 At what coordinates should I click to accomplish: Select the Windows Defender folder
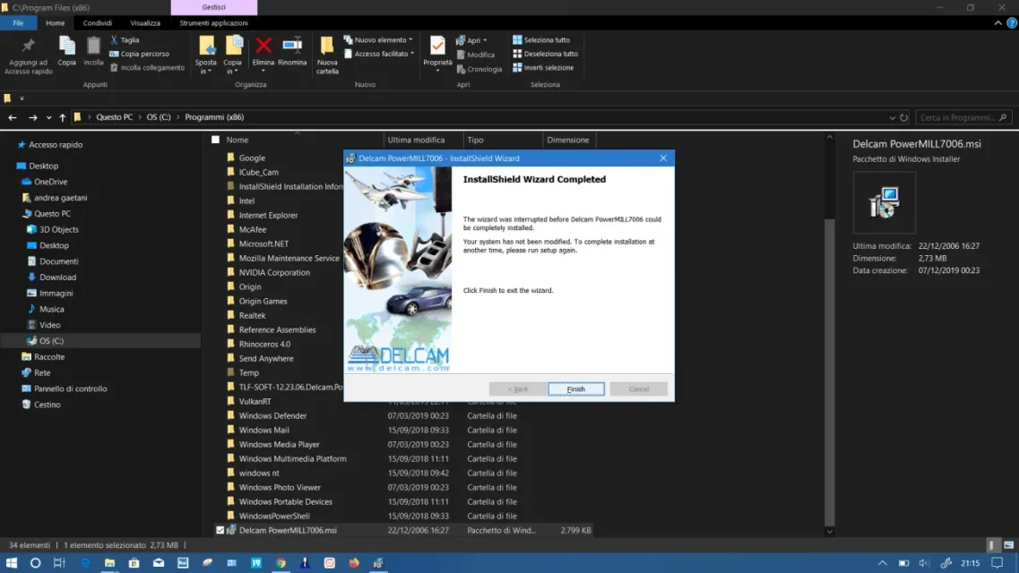(272, 415)
